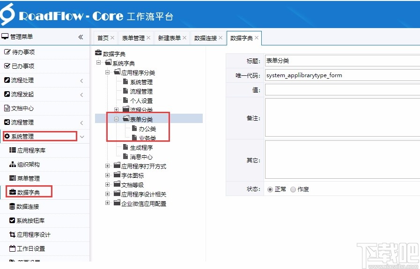Expand the 企业微信应用配置 node
Screen dimensions: 420x269
tap(107, 203)
